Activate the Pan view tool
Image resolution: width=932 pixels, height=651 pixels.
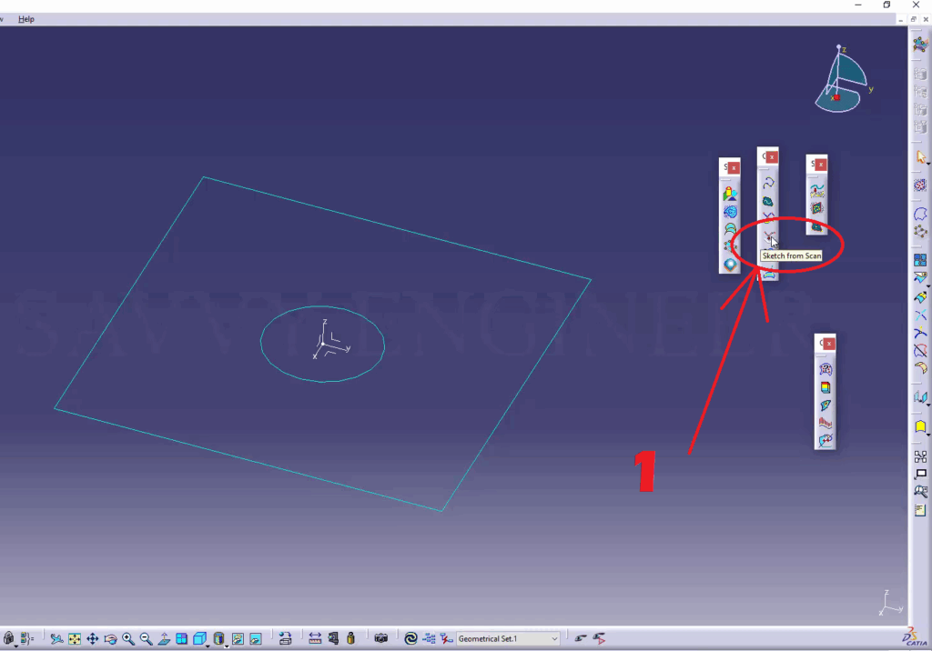93,639
